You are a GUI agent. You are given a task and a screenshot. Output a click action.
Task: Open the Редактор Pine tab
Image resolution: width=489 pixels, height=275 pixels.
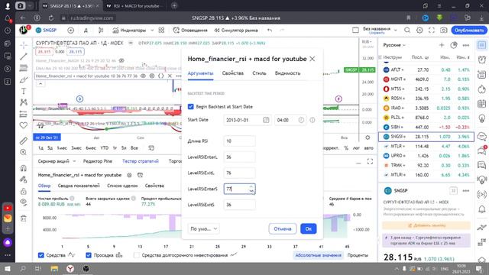click(98, 161)
